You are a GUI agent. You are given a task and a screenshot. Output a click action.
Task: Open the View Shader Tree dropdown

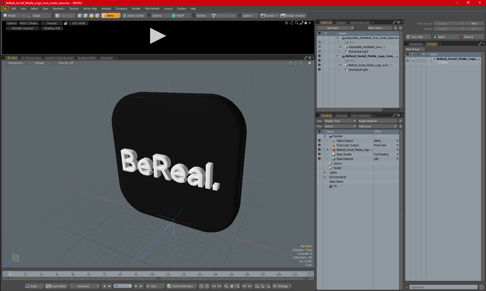coord(340,121)
